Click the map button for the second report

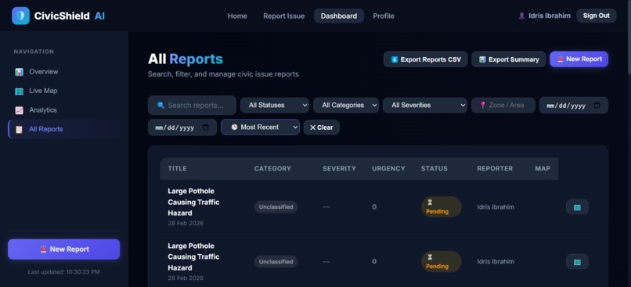click(577, 262)
